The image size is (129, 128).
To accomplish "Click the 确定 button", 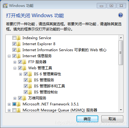I will [x=87, y=119].
